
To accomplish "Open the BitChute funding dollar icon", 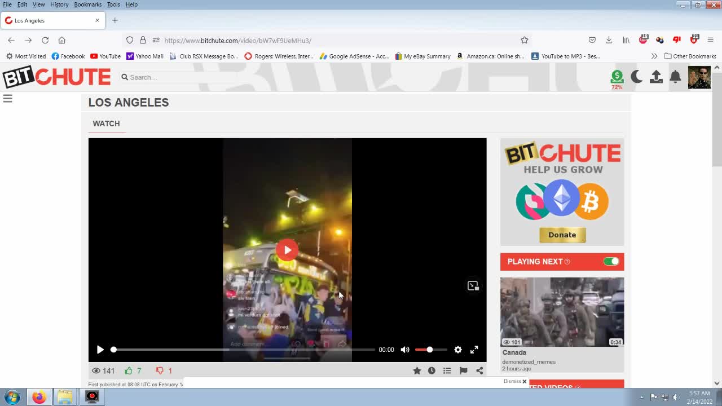I will point(617,76).
